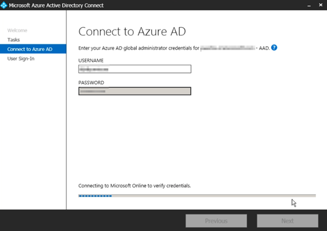Screen dimensions: 327x231
Task: Click the 'Connect to Azure AD' page heading
Action: (x=132, y=32)
